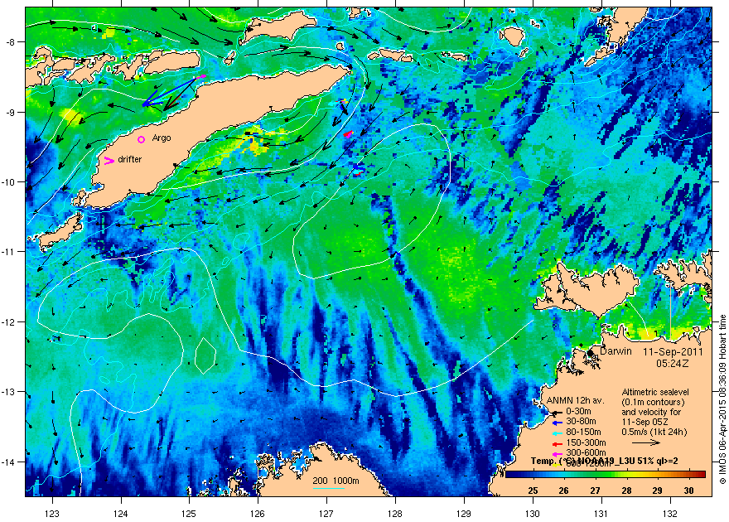Screen dimensions: 729x522
Task: Click the time stamp 05:24Z
Action: pyautogui.click(x=673, y=364)
